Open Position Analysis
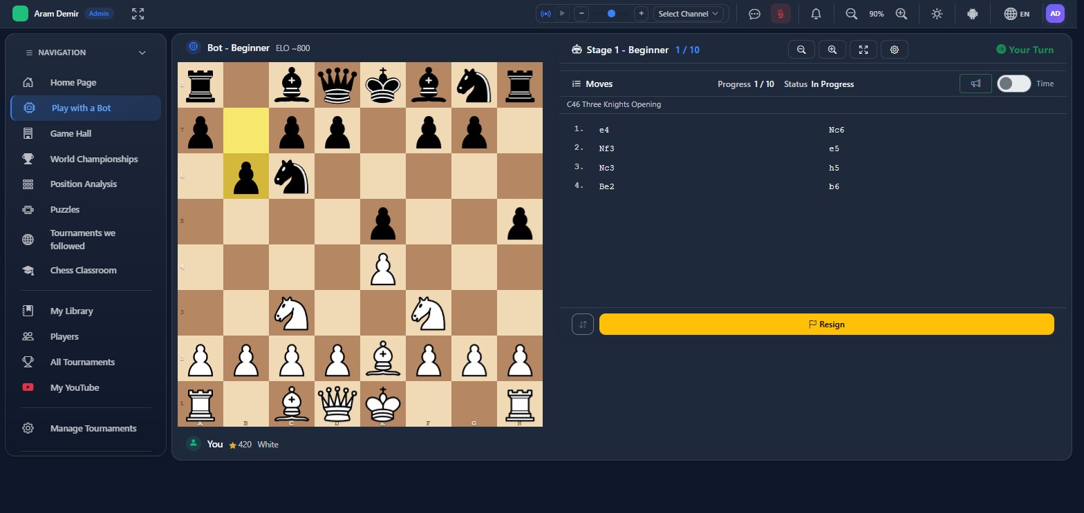This screenshot has width=1084, height=513. click(x=86, y=184)
